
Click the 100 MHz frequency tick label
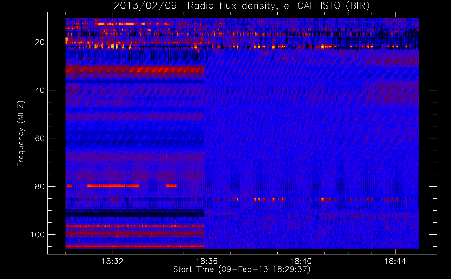pyautogui.click(x=38, y=234)
